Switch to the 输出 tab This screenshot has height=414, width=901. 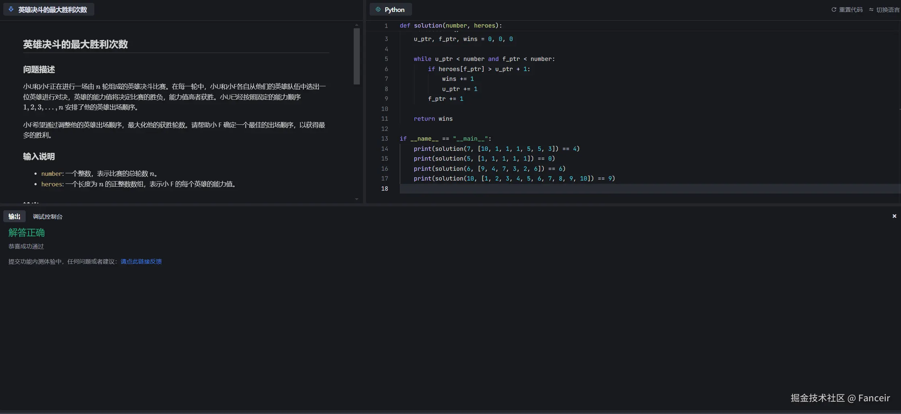pos(15,216)
